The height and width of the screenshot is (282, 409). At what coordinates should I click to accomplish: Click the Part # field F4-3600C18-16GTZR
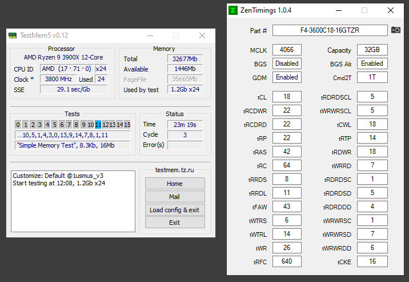coord(330,30)
